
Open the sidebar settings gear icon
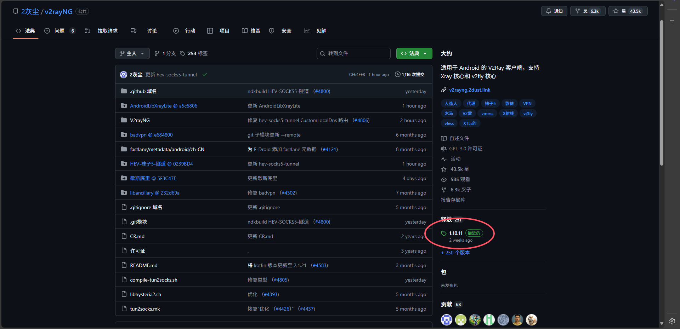[x=672, y=321]
